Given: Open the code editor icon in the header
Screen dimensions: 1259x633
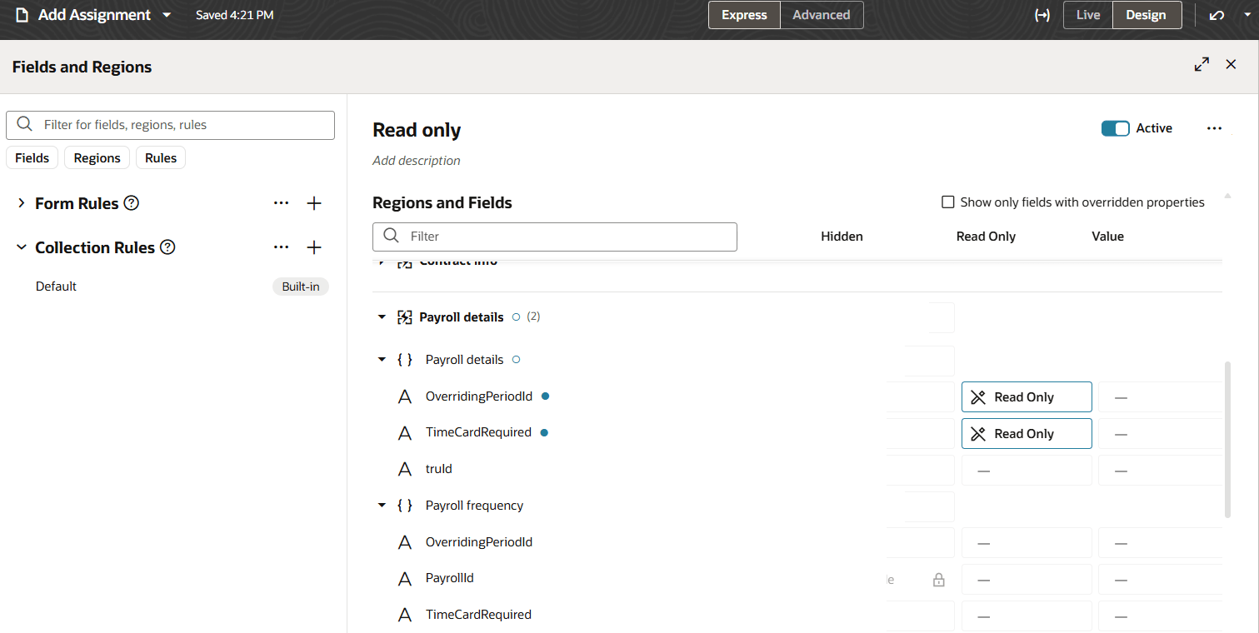Looking at the screenshot, I should pos(1042,14).
